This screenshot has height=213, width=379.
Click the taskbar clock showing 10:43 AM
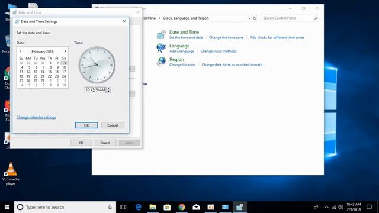click(x=354, y=207)
